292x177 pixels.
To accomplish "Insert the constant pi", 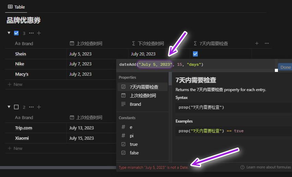I will pos(143,136).
